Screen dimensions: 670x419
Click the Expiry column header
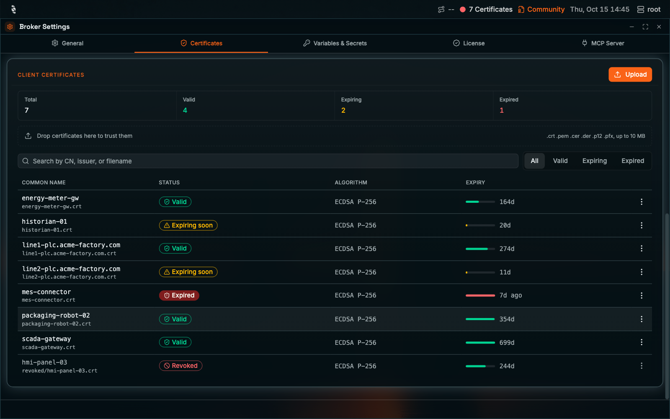[x=475, y=183]
